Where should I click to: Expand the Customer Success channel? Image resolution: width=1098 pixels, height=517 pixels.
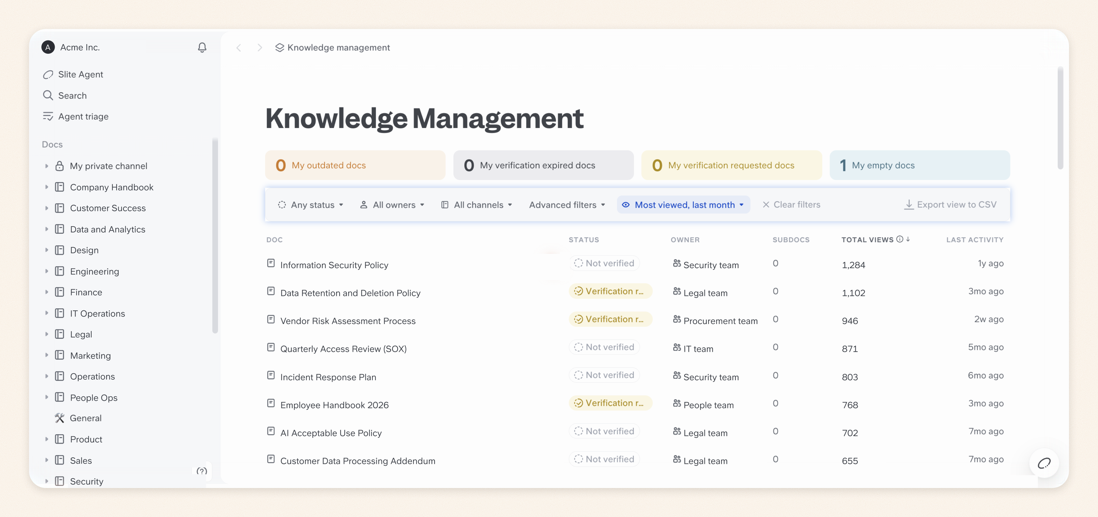coord(47,208)
